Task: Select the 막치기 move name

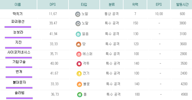Action: tap(18, 14)
